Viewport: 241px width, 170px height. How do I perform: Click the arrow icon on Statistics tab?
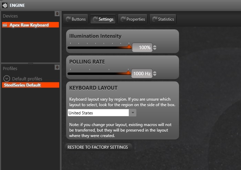point(155,19)
